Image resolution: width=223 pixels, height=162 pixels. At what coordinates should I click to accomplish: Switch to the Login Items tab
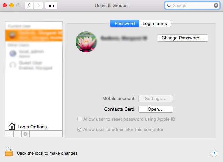(155, 24)
